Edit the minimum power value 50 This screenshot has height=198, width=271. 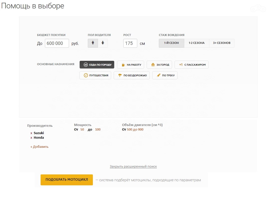(x=82, y=130)
